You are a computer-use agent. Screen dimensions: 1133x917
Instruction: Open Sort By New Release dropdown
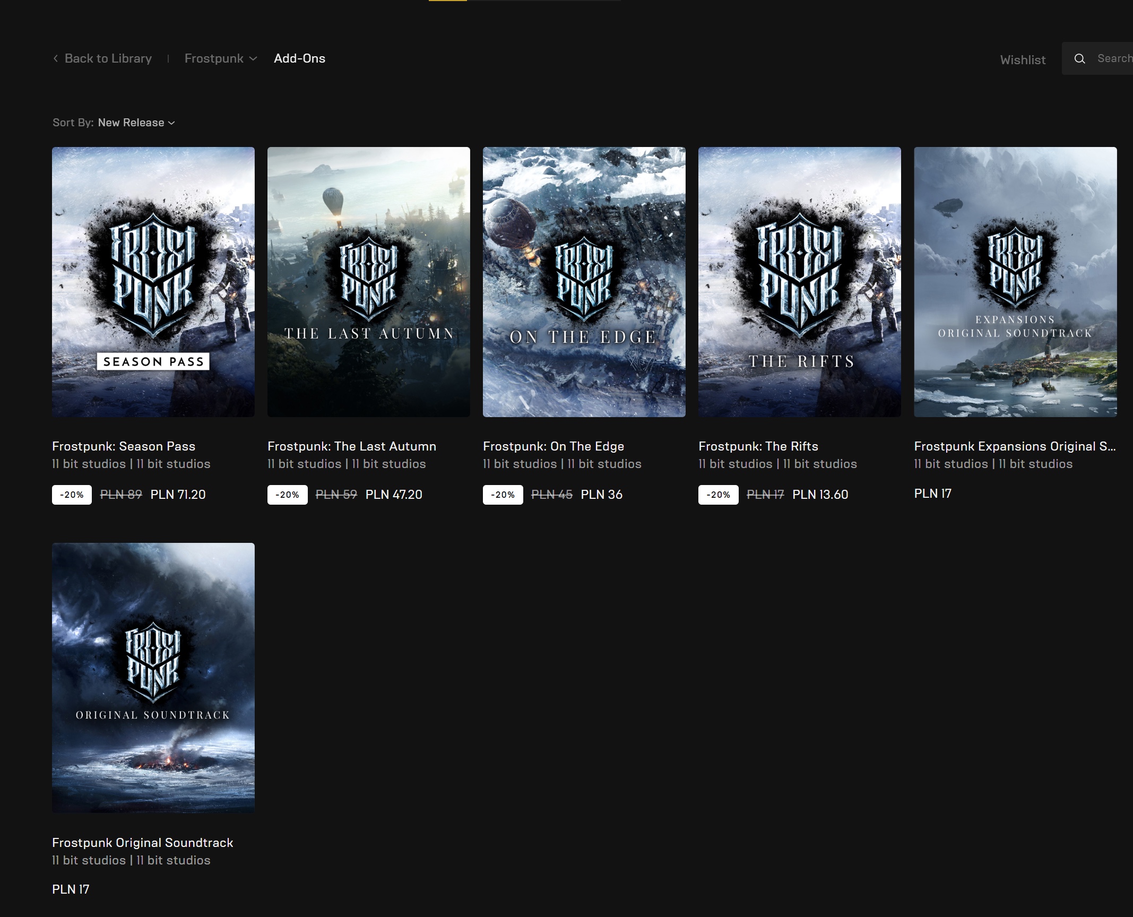[136, 123]
